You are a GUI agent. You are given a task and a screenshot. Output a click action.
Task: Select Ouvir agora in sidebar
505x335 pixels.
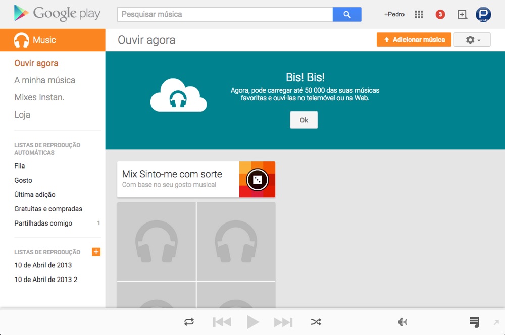(36, 63)
